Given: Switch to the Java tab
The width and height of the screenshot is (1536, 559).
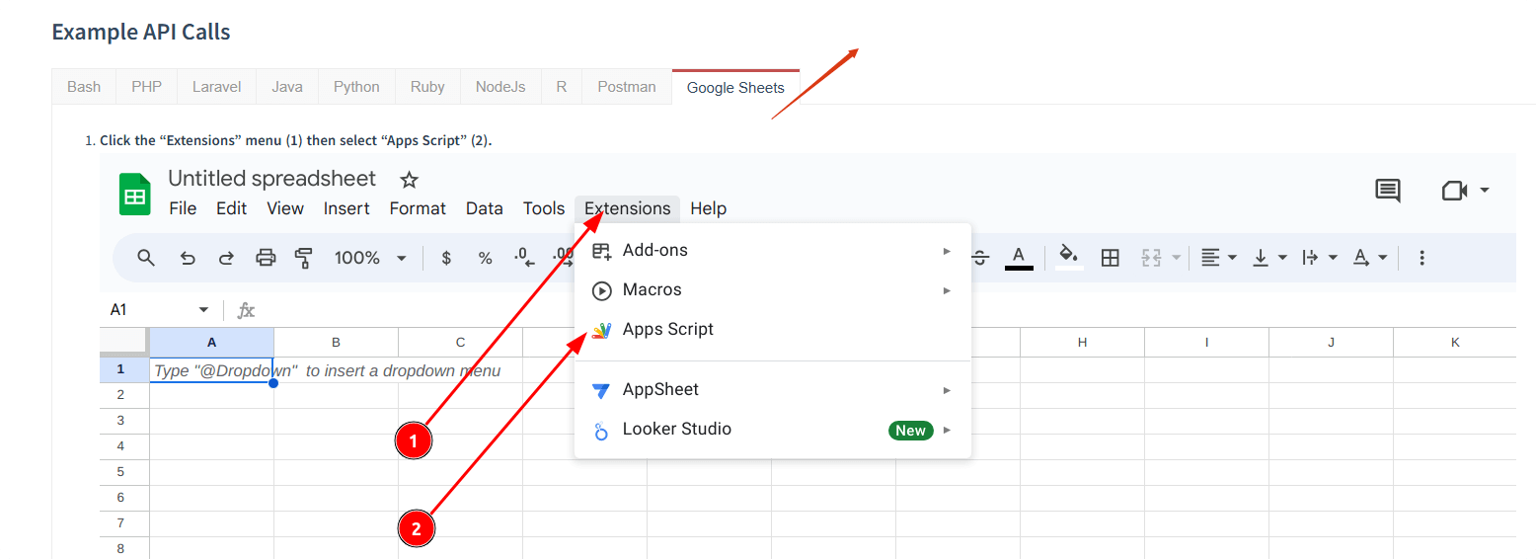Looking at the screenshot, I should [x=287, y=87].
